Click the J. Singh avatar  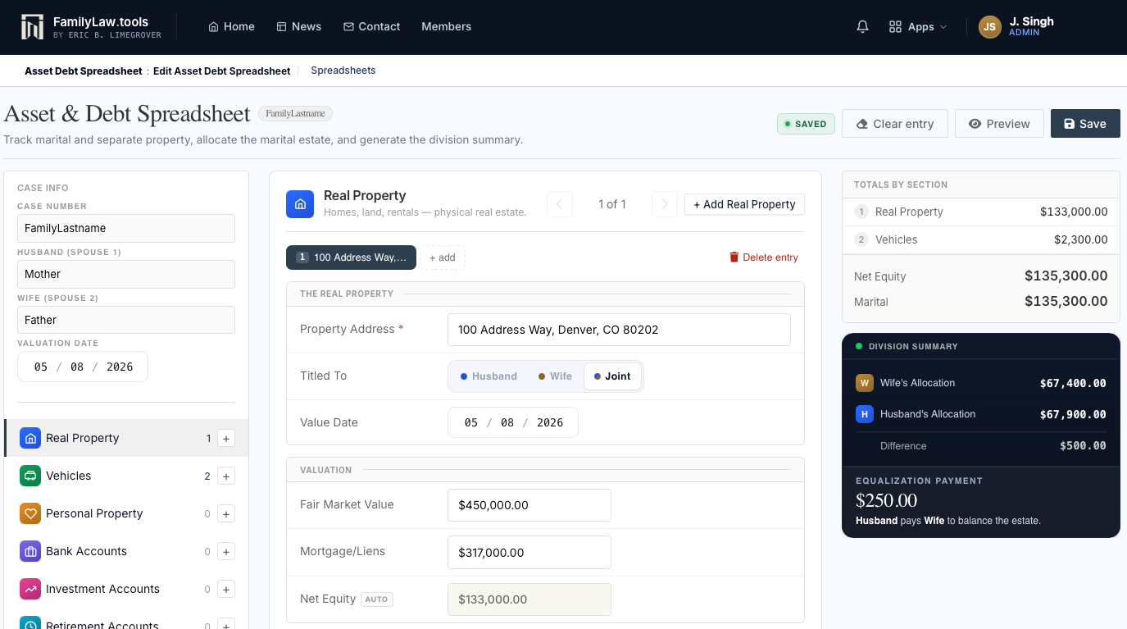pos(989,27)
